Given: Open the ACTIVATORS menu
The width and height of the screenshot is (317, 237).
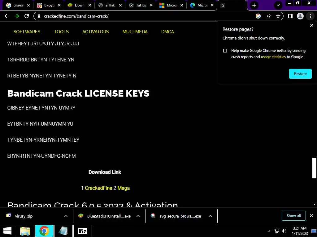Looking at the screenshot, I should [95, 32].
